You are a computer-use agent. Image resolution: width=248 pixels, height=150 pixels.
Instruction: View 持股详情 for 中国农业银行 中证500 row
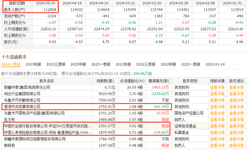point(217,126)
